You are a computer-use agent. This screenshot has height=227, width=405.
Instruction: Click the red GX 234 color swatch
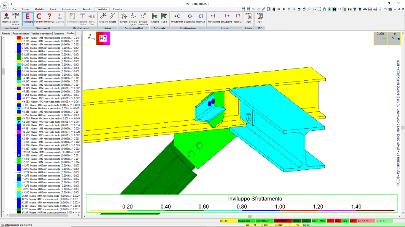(19, 38)
